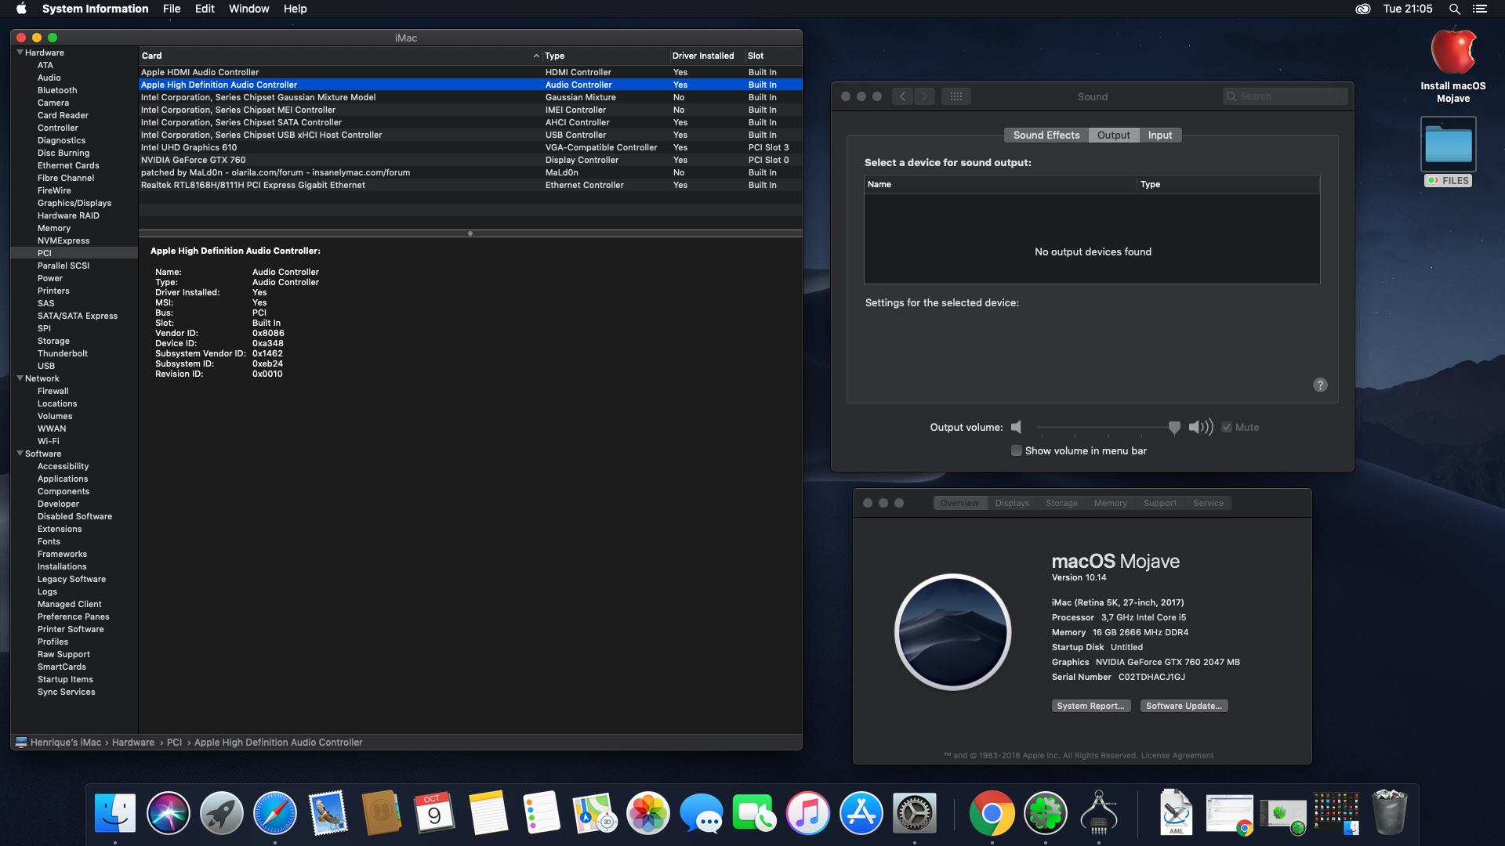Image resolution: width=1505 pixels, height=846 pixels.
Task: Select Graphics/Displays in the Hardware list
Action: (74, 203)
